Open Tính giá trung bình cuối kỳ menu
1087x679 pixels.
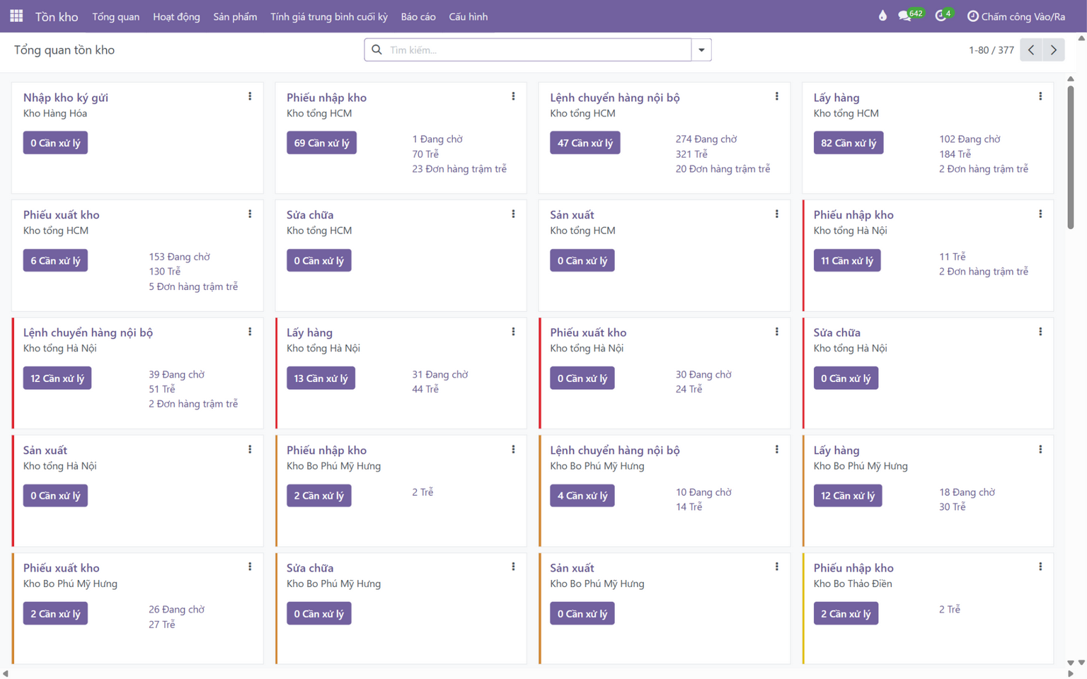click(329, 16)
